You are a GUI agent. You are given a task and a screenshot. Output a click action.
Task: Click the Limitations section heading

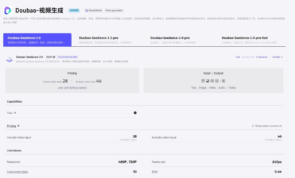coord(14,151)
